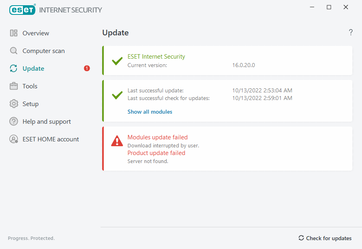Click the Overview dashboard icon
362x249 pixels.
14,33
